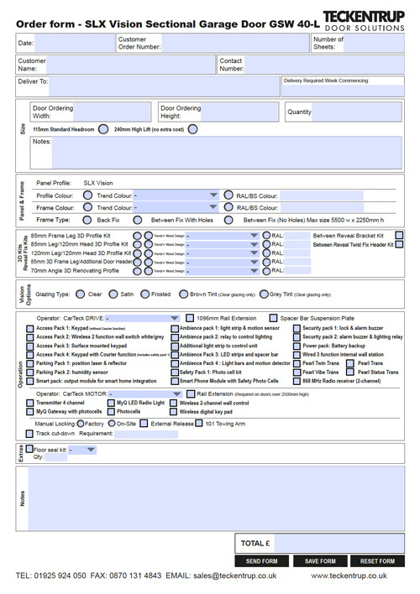The height and width of the screenshot is (594, 420).
Task: Select Clear glazing type
Action: [80, 294]
